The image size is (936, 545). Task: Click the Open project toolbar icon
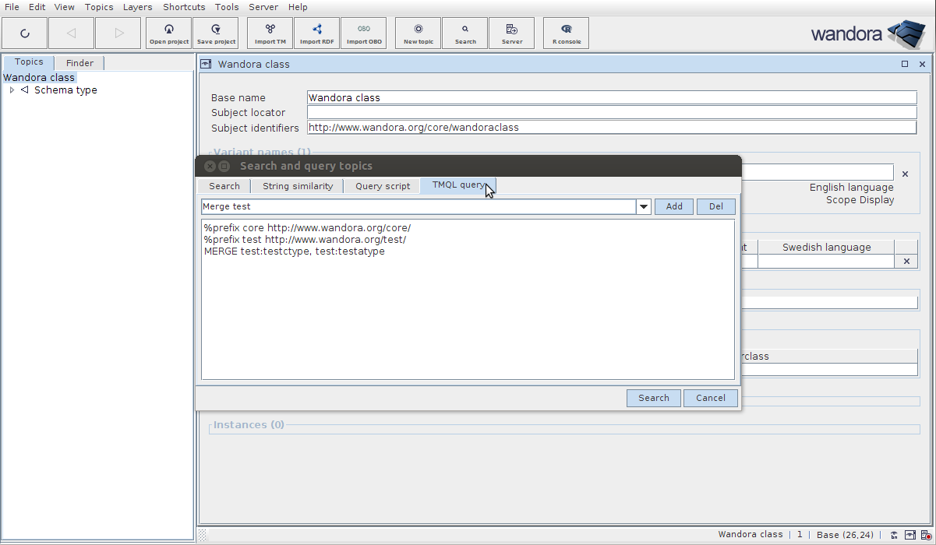(x=169, y=33)
